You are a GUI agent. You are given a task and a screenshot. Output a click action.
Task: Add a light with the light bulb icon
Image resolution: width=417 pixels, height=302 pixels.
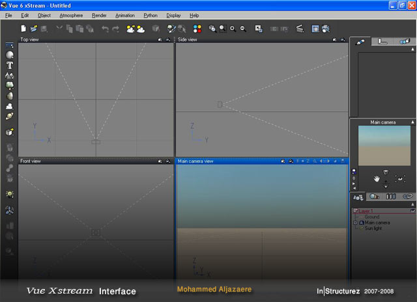[x=10, y=195]
